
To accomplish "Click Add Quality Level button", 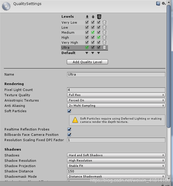I will 87,62.
